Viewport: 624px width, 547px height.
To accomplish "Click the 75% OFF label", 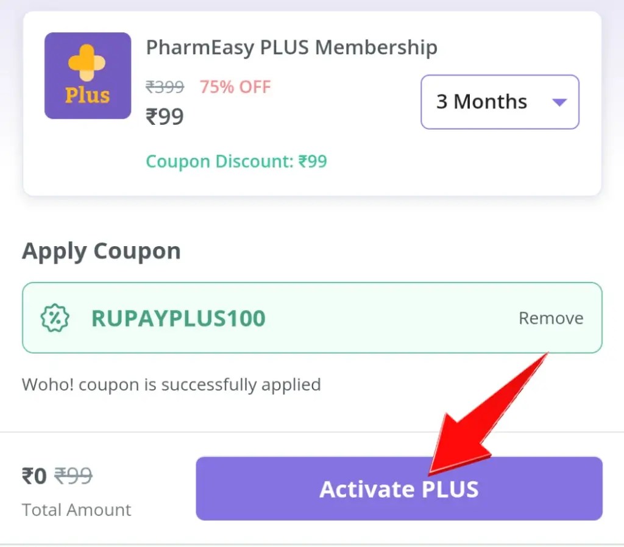I will 235,86.
